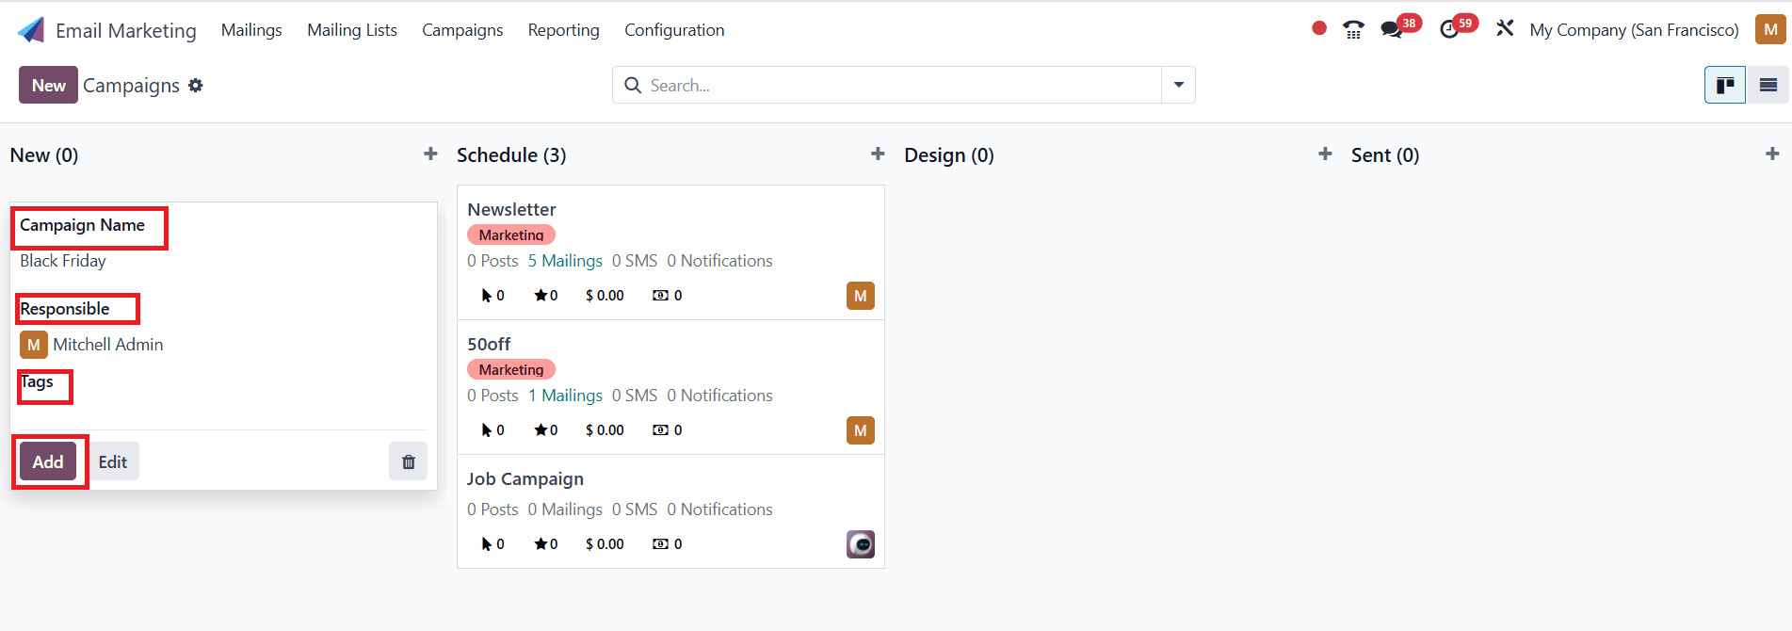This screenshot has width=1792, height=631.
Task: Click Job Campaign card responsible avatar
Action: (861, 544)
